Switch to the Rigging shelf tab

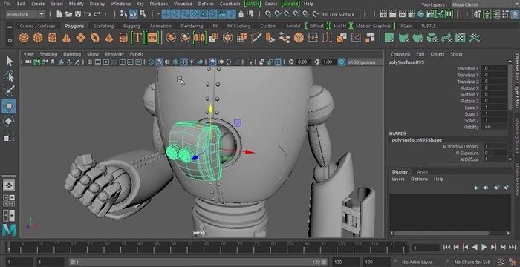coord(131,26)
